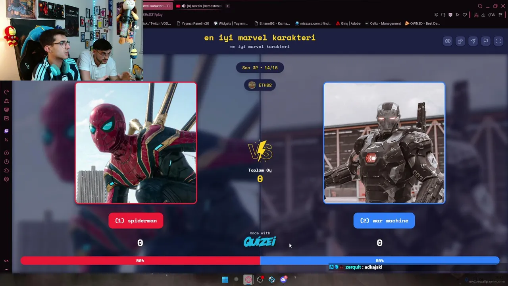
Task: Click the downloads icon in the browser toolbar
Action: [483, 15]
